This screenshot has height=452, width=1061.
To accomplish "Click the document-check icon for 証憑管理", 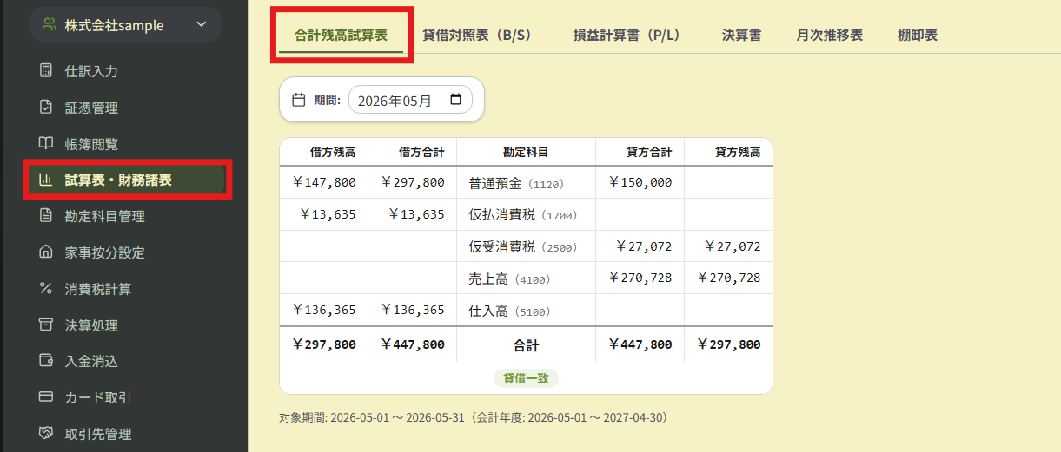I will (46, 108).
